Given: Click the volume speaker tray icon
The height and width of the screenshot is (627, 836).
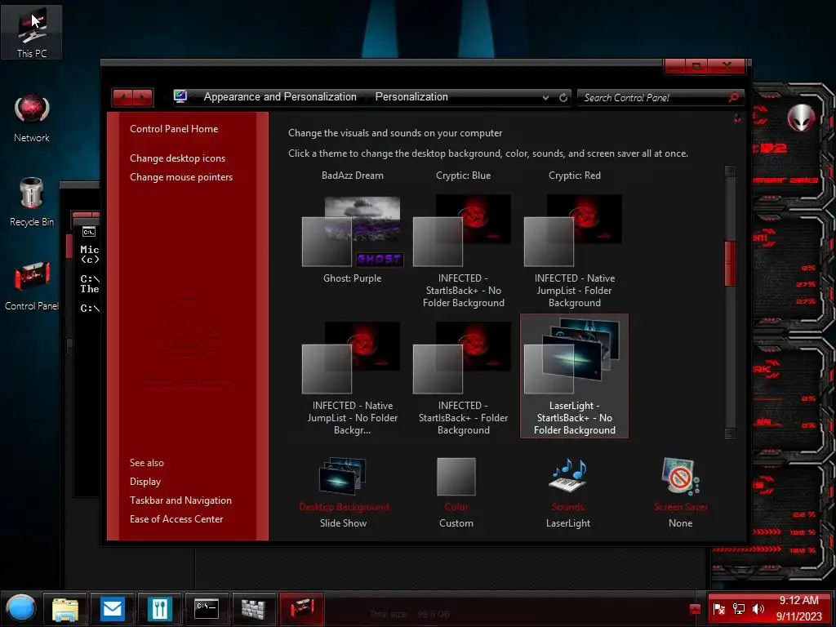Looking at the screenshot, I should [x=758, y=609].
